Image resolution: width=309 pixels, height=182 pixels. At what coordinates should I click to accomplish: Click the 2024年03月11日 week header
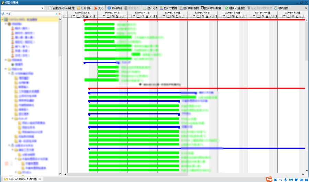(x=142, y=13)
